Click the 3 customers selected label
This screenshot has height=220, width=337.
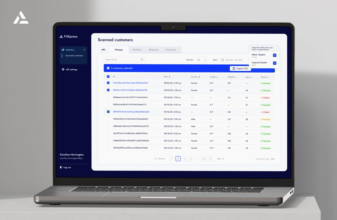coord(122,68)
